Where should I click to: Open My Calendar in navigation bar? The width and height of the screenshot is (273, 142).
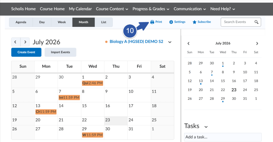(x=80, y=9)
